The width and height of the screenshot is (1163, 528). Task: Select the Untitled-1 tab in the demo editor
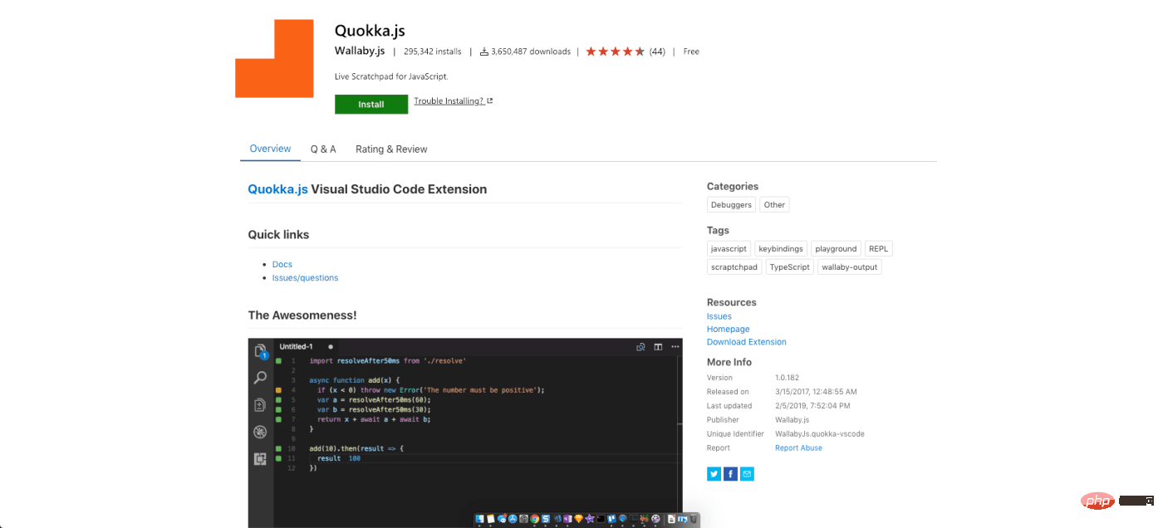297,347
